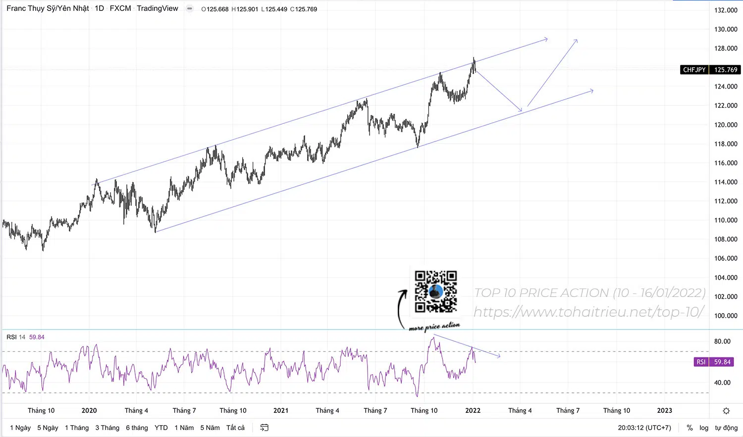Open the 1D timeframe selector
Screen dimensions: 743x437
pyautogui.click(x=99, y=8)
